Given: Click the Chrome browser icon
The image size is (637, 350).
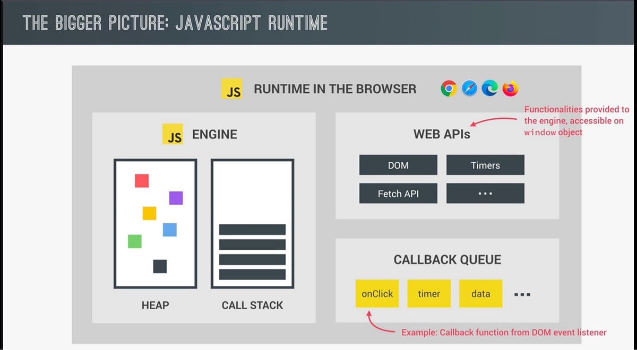Looking at the screenshot, I should [x=449, y=89].
